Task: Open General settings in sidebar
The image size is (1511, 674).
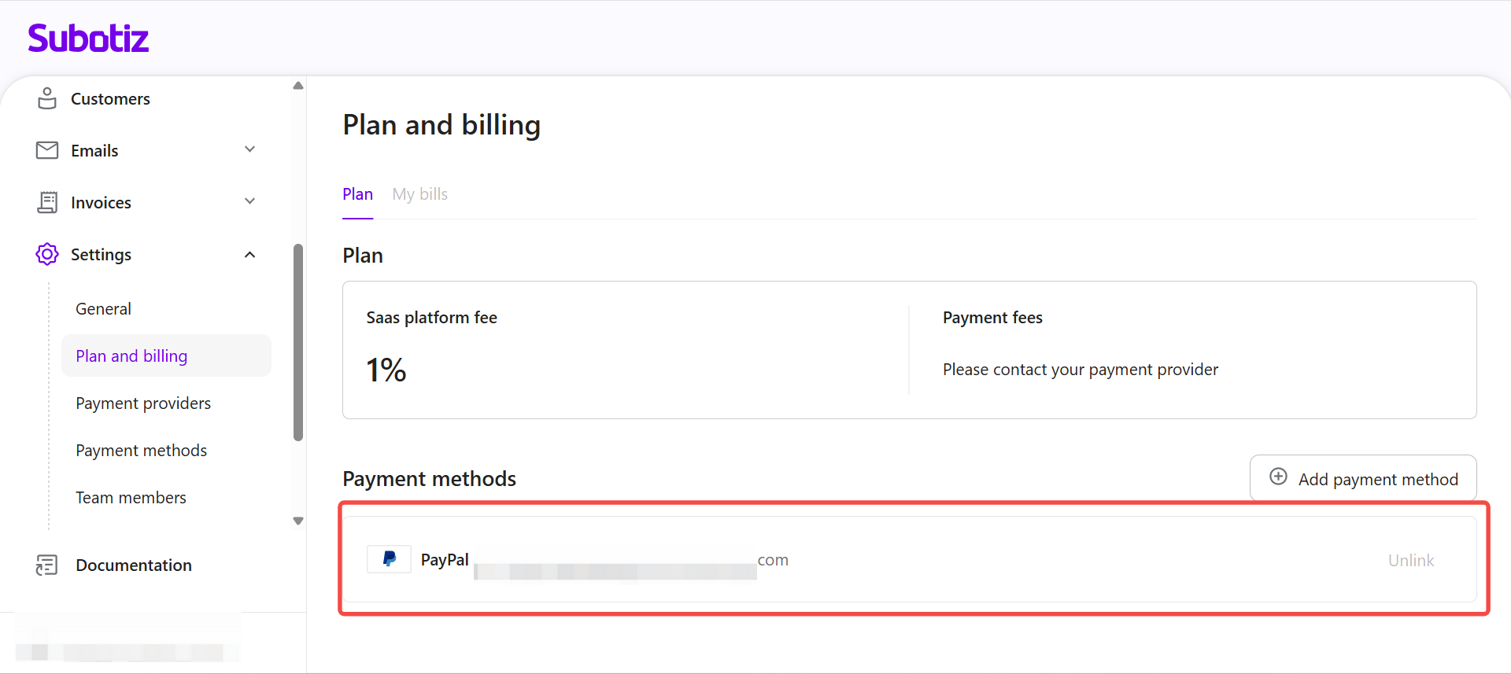Action: click(103, 309)
